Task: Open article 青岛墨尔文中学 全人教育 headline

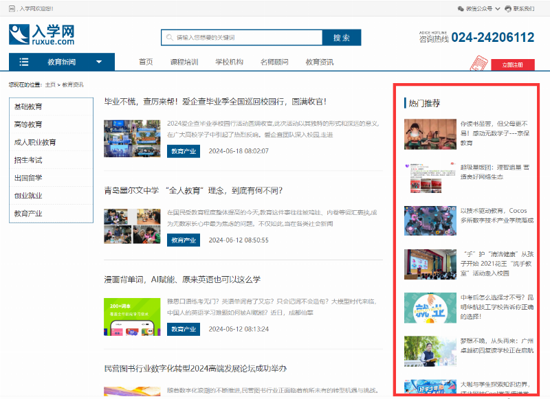Action: [x=193, y=190]
